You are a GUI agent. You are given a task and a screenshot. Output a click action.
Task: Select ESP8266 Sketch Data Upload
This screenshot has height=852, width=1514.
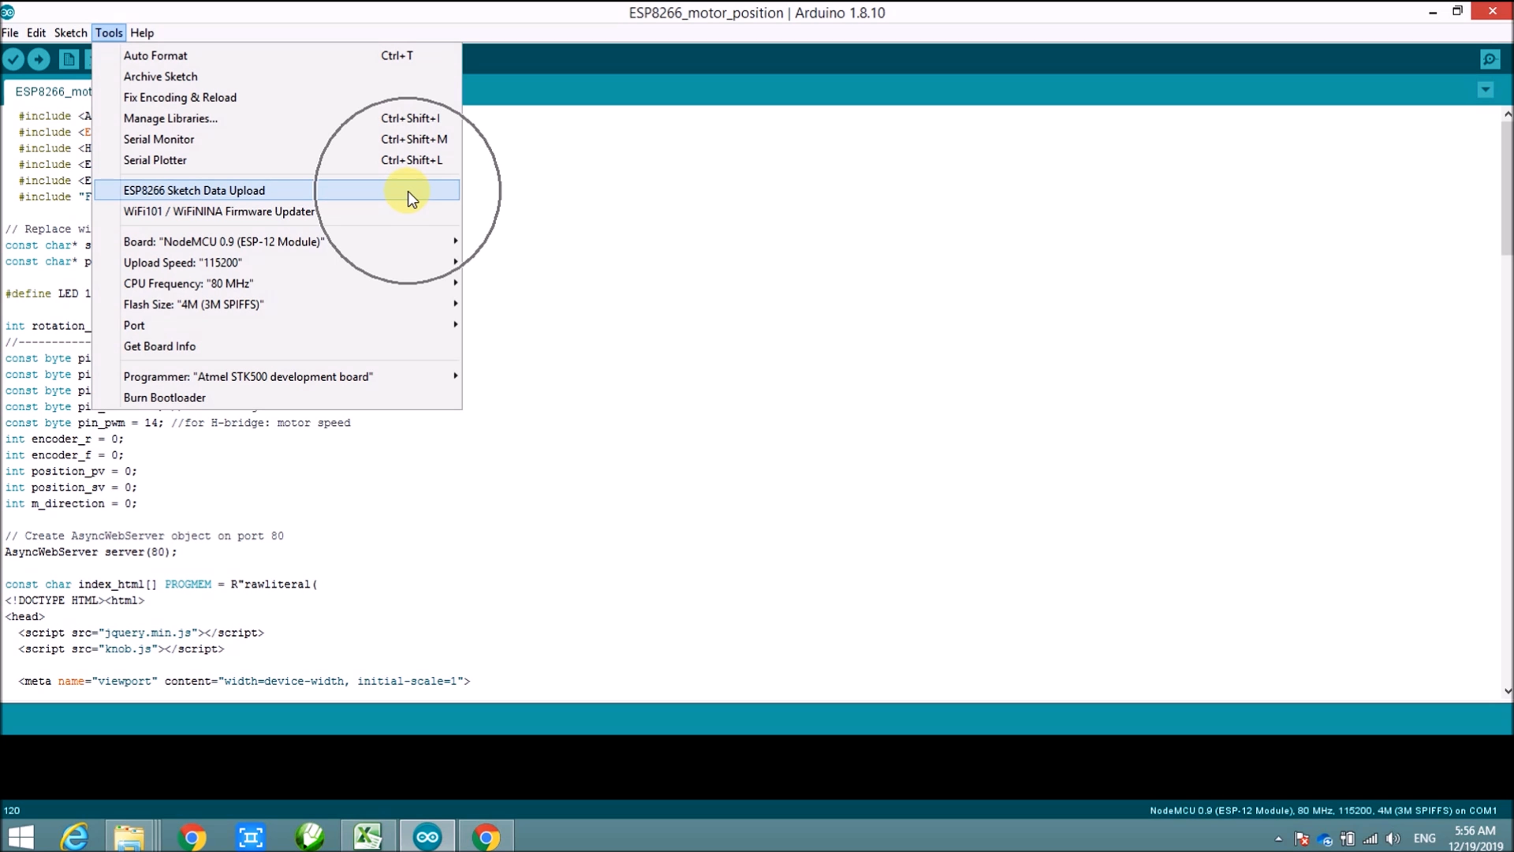coord(277,190)
